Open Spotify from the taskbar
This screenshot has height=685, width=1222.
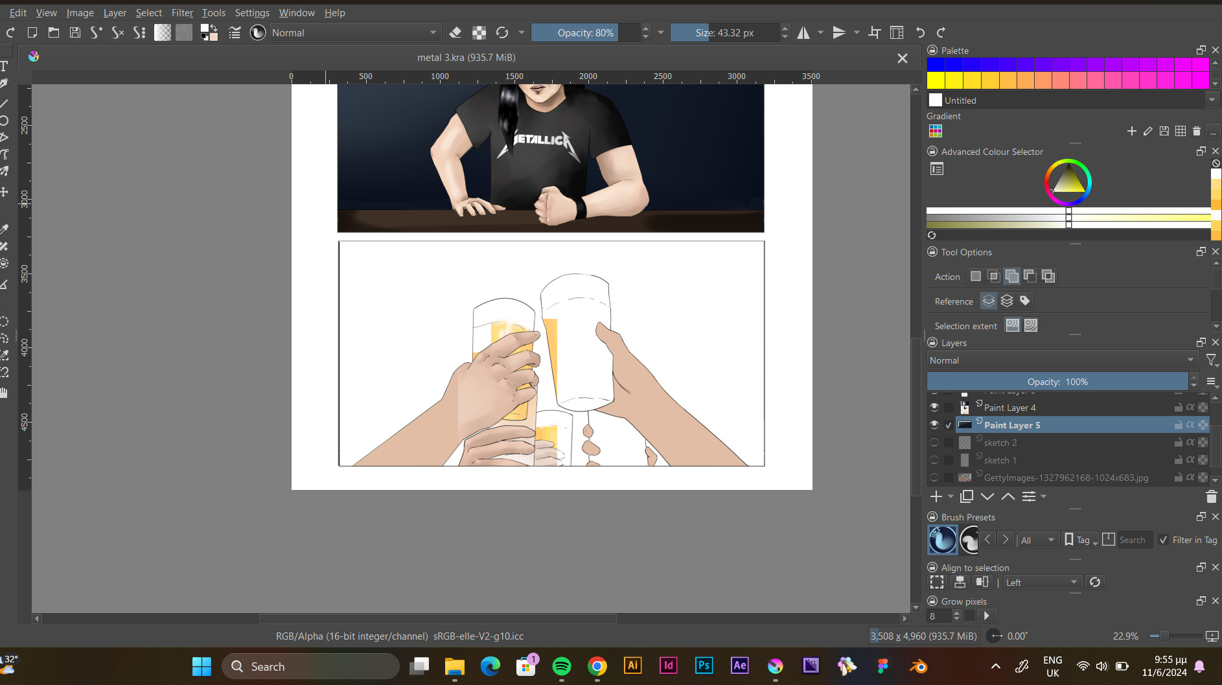point(562,666)
